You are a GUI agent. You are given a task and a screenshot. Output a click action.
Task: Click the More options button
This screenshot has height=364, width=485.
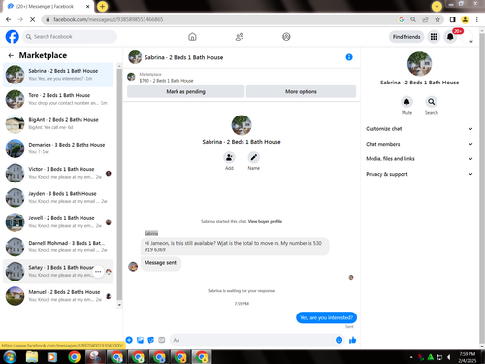(301, 91)
